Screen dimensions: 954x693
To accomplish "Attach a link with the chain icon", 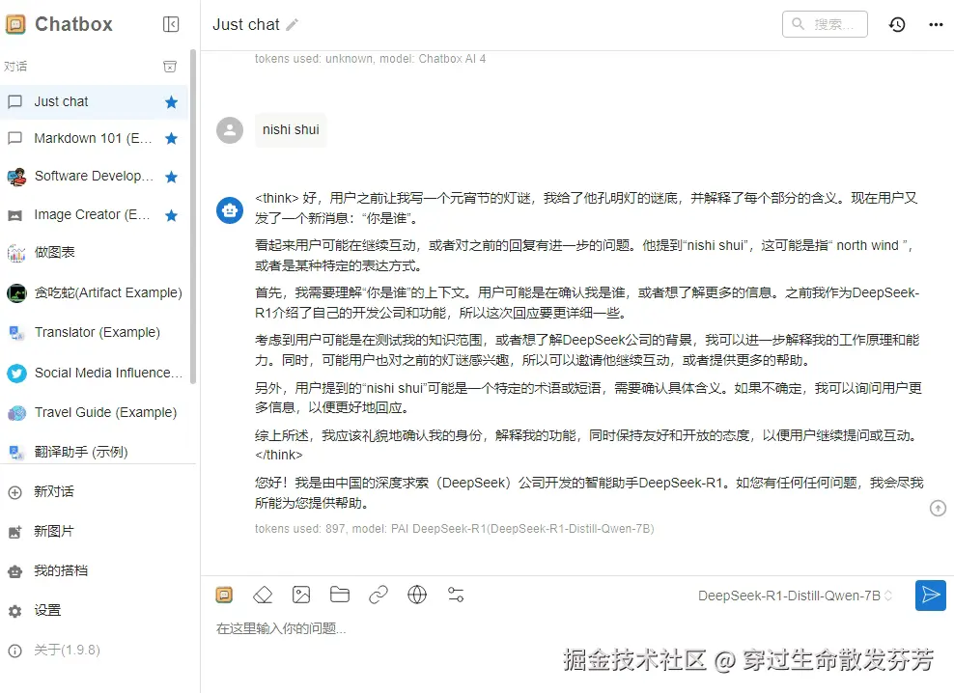I will (379, 595).
